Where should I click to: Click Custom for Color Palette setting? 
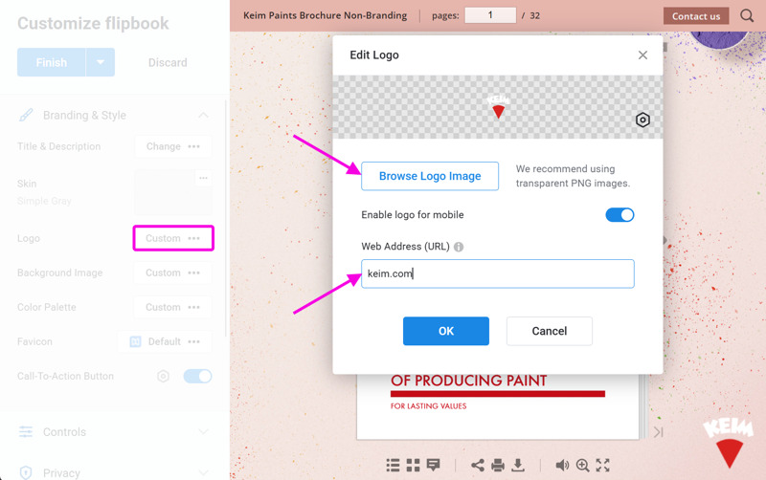point(163,307)
